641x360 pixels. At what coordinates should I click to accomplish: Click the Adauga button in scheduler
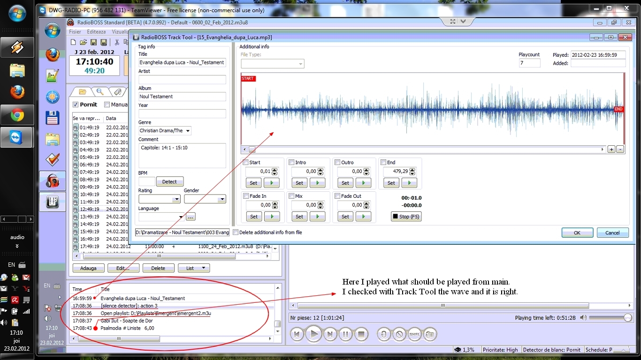88,268
